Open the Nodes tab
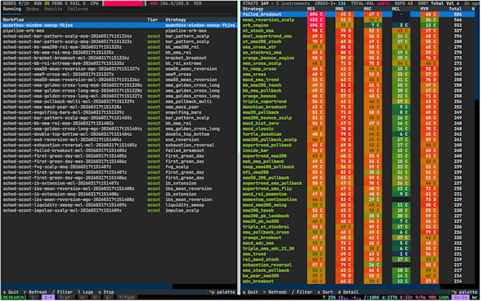This screenshot has height=301, width=481. point(33,9)
